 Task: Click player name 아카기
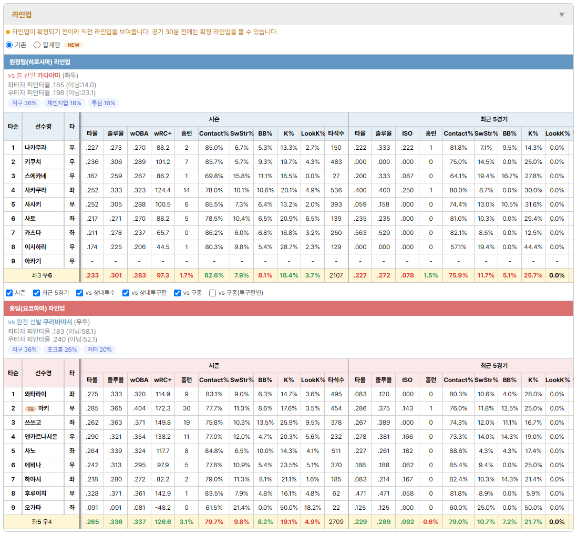pyautogui.click(x=33, y=261)
